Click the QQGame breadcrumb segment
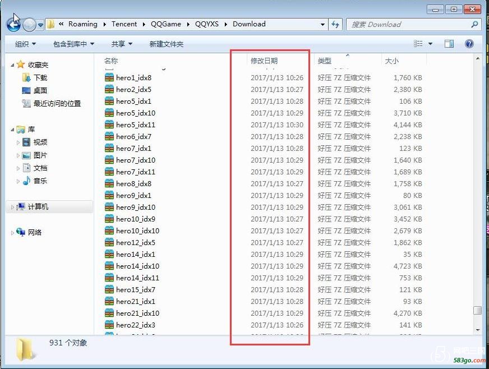 pyautogui.click(x=166, y=24)
